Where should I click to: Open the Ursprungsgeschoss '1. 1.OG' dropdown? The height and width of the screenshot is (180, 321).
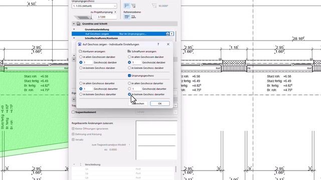[x=94, y=6]
